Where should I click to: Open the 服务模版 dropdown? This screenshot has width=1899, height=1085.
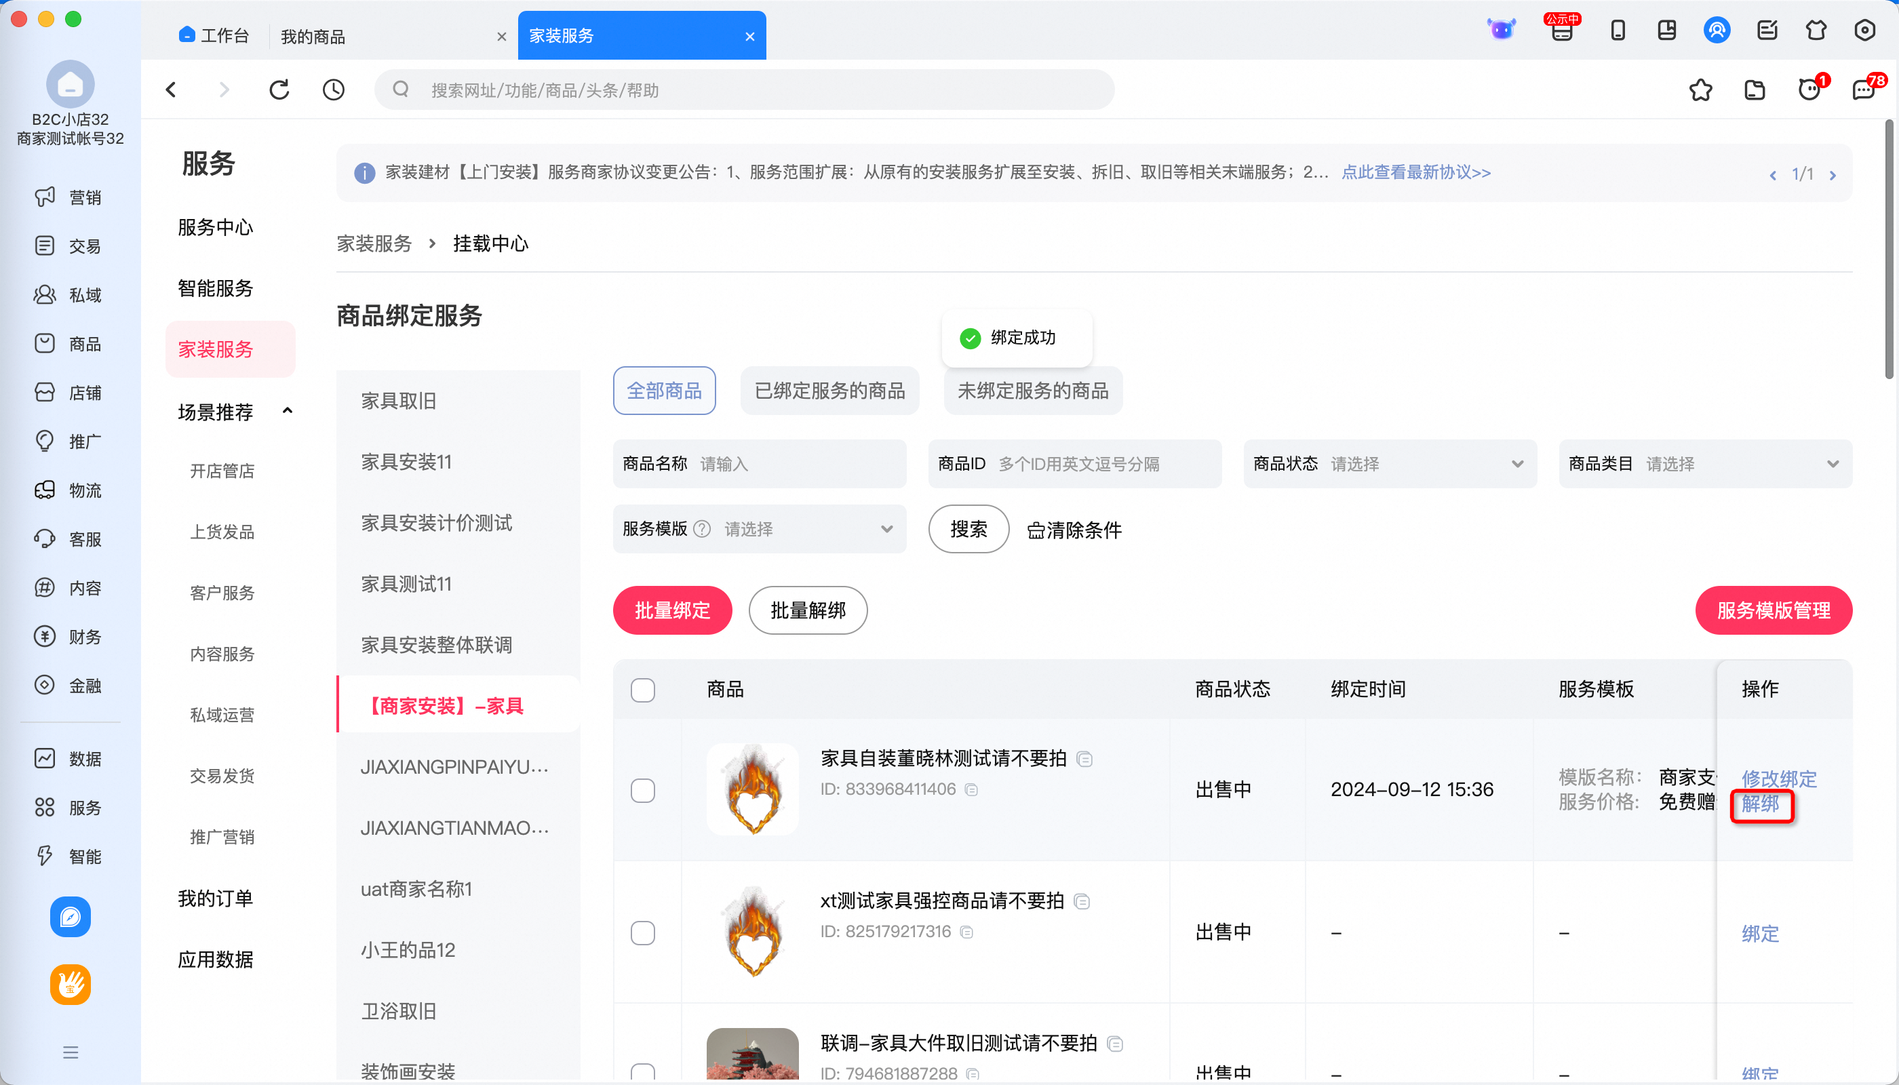pos(760,529)
